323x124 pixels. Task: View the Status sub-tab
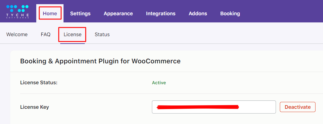(x=102, y=34)
